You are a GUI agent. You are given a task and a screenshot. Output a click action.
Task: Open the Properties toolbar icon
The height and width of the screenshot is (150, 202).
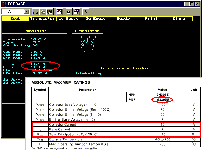69,12
